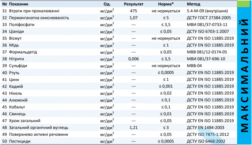252x145 pixels.
Task: Select method ДСТУ ГОСТ 27384:2005
Action: [209, 18]
